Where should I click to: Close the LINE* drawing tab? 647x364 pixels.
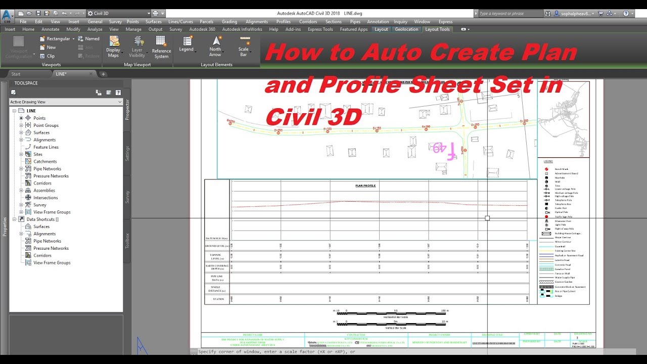(x=92, y=74)
